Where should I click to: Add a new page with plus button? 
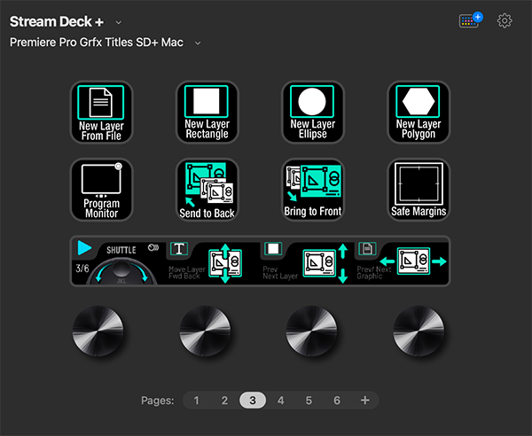click(x=364, y=401)
